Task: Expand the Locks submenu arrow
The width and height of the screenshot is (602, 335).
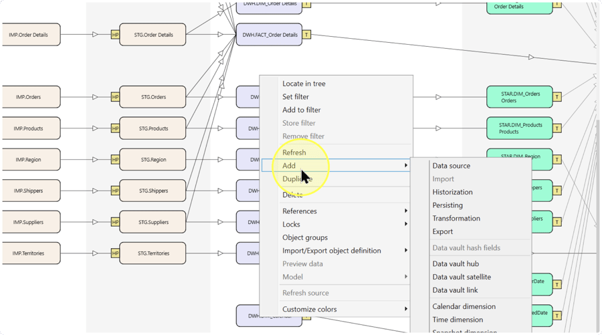Action: click(406, 224)
